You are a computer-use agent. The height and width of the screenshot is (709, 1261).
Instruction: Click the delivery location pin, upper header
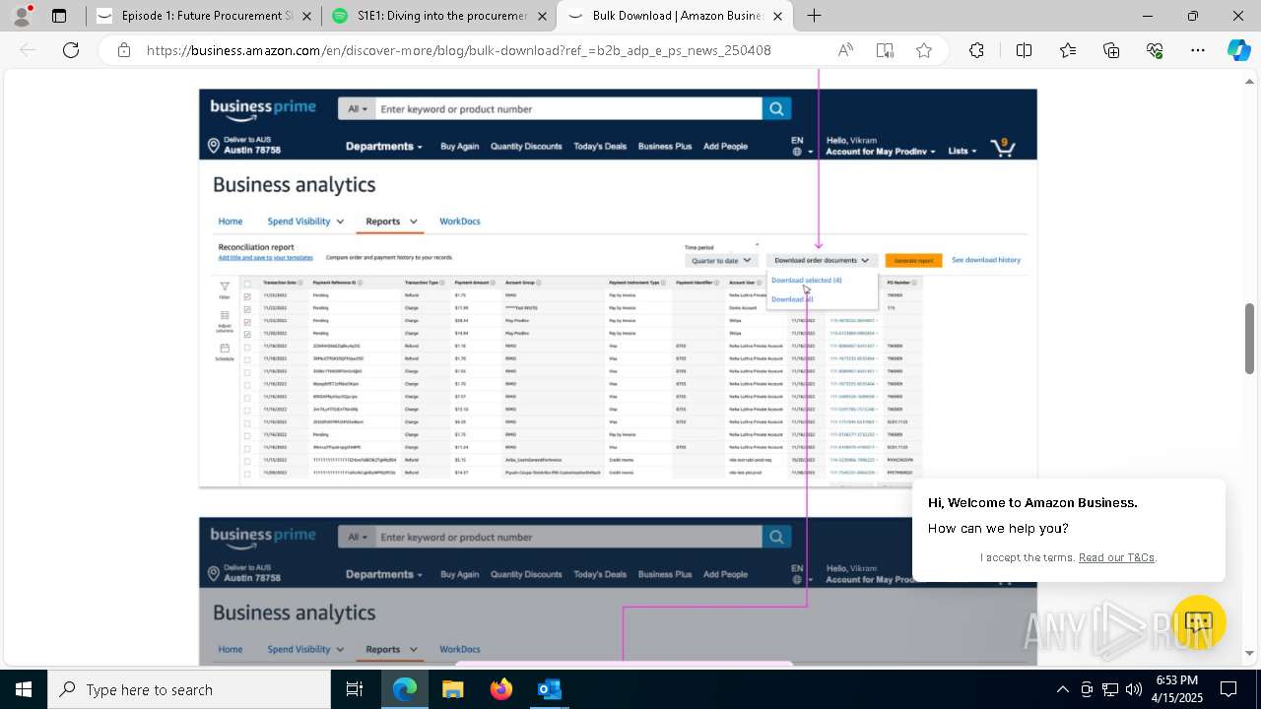[214, 147]
